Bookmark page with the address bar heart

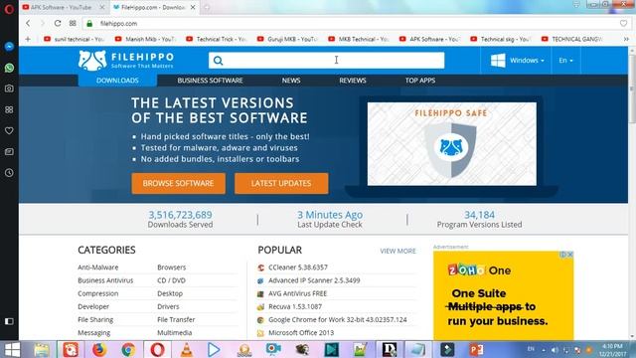623,24
